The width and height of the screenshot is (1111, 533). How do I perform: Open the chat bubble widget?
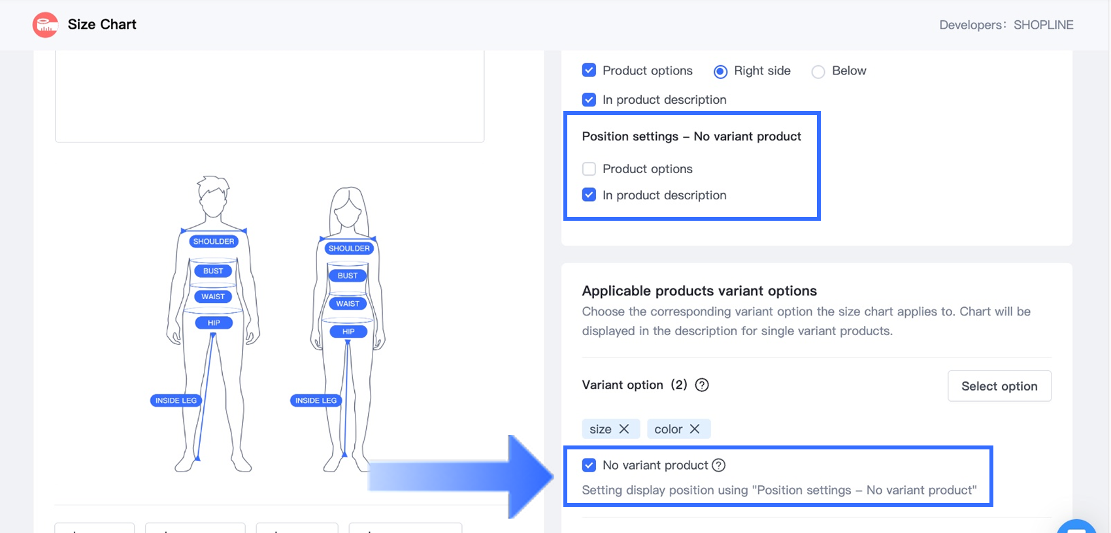click(1076, 527)
